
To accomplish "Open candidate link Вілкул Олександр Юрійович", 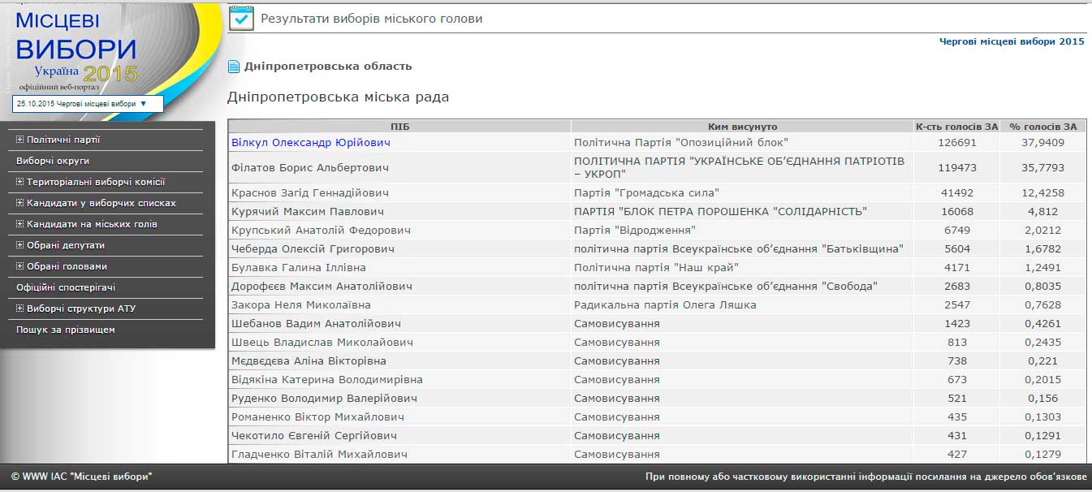I will [x=311, y=143].
